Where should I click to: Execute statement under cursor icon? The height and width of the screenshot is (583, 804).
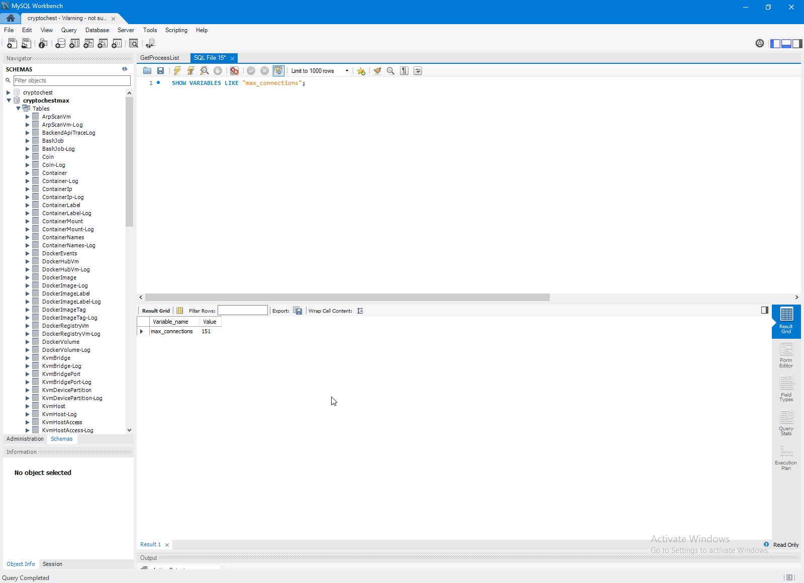coord(191,71)
